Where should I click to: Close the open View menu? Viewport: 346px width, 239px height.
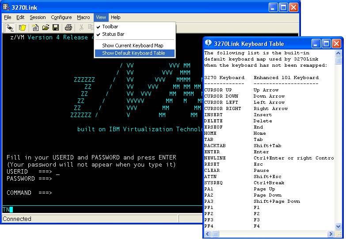[x=101, y=17]
